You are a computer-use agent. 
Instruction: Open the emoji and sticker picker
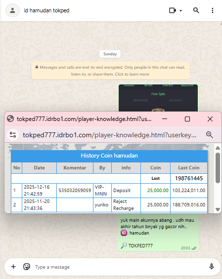coord(27,267)
